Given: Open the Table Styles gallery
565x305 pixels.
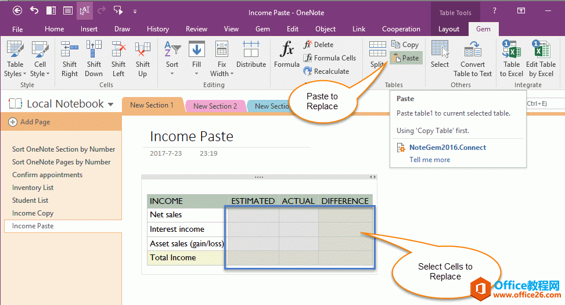Looking at the screenshot, I should (15, 59).
